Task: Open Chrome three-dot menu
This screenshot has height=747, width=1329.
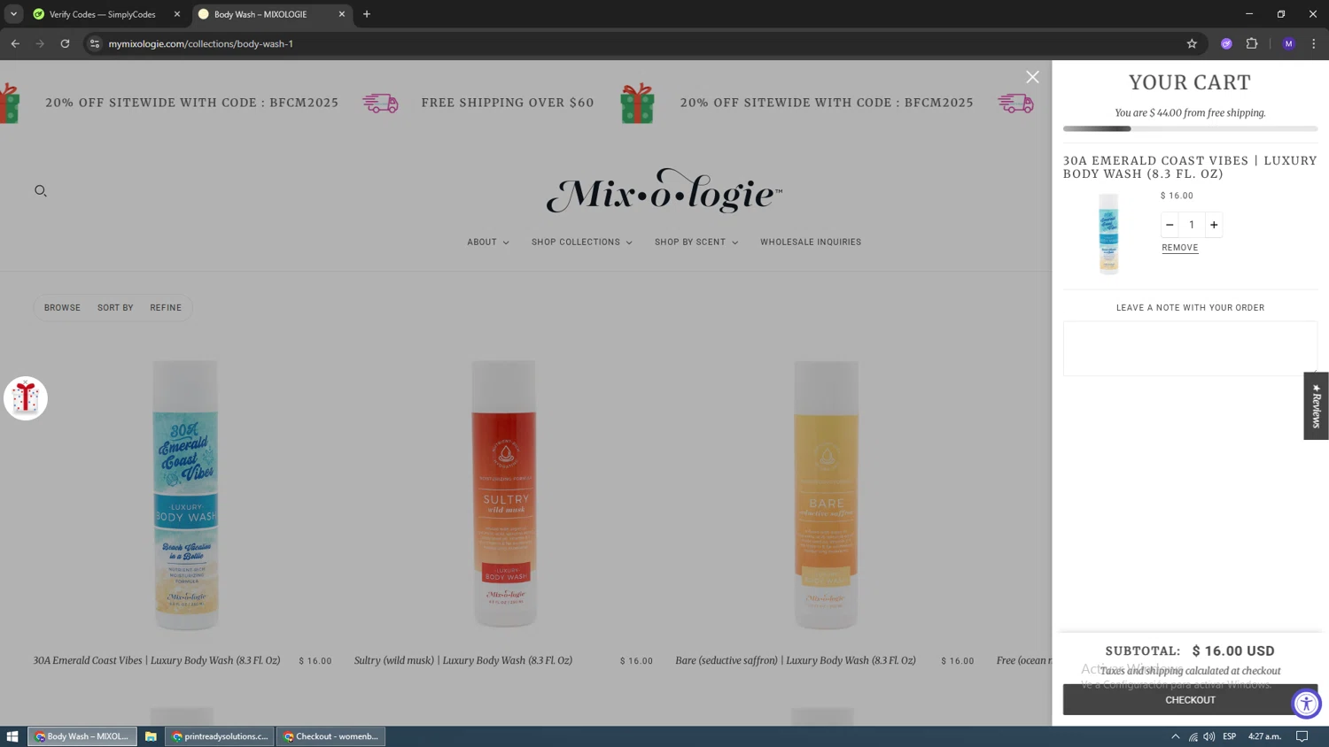Action: tap(1314, 43)
